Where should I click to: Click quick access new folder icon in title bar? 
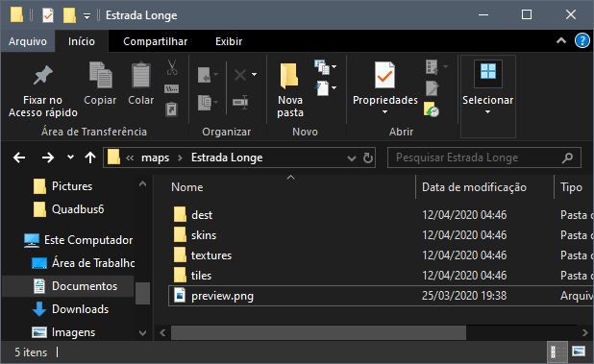(x=69, y=15)
